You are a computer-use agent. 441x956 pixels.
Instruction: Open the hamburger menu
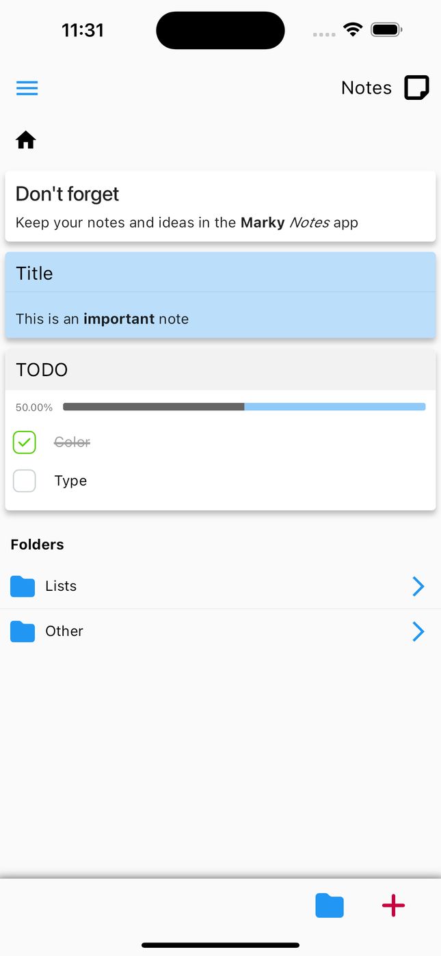click(27, 88)
